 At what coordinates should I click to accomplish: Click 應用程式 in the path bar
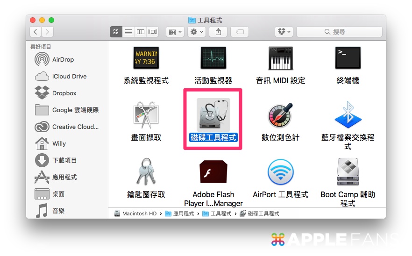pos(179,213)
